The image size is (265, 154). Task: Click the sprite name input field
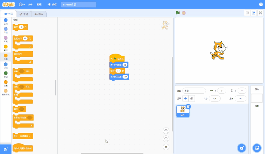(194, 91)
